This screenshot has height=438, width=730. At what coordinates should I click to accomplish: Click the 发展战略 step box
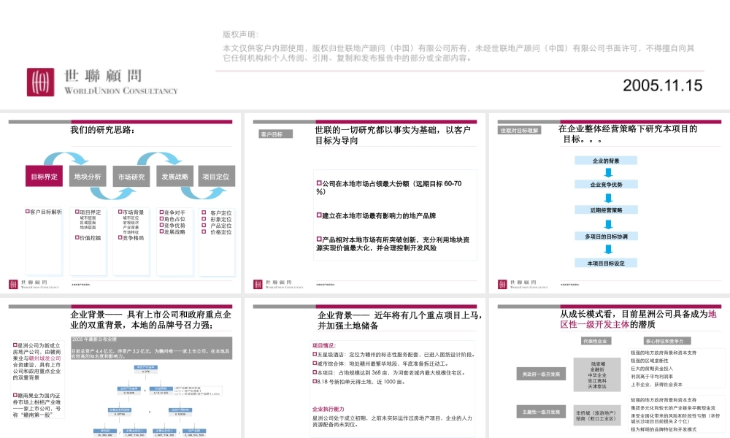174,176
